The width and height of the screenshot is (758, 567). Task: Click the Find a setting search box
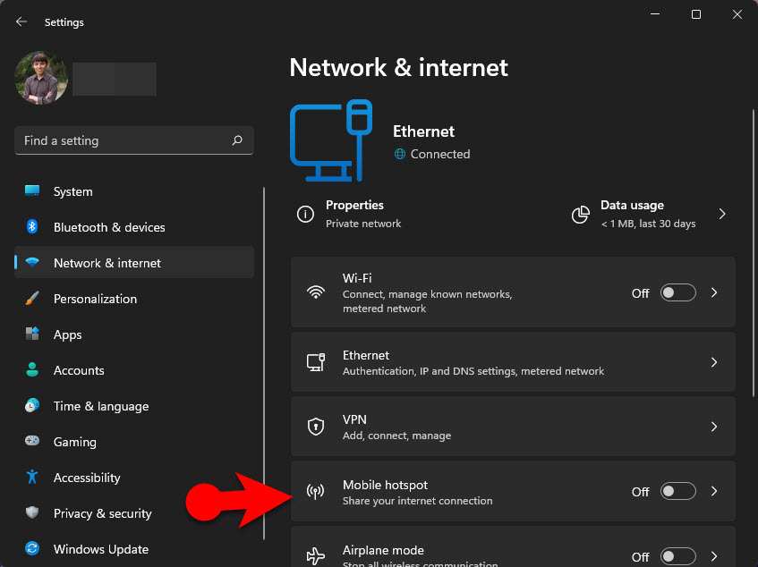134,140
